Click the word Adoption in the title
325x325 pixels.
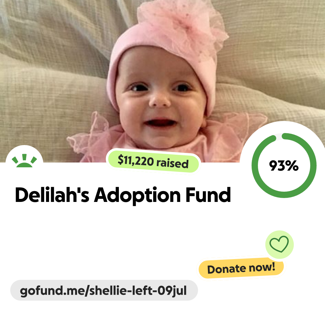(138, 195)
